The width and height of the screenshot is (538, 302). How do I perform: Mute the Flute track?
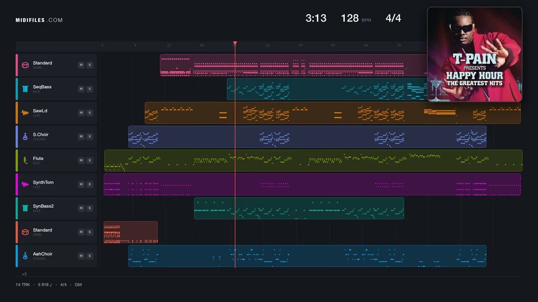click(81, 160)
